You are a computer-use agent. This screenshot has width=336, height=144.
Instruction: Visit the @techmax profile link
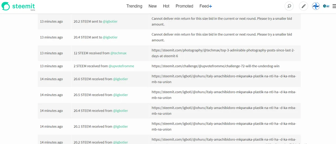coord(118,53)
